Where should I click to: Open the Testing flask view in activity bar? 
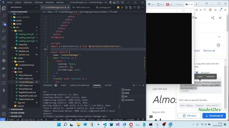(4, 53)
